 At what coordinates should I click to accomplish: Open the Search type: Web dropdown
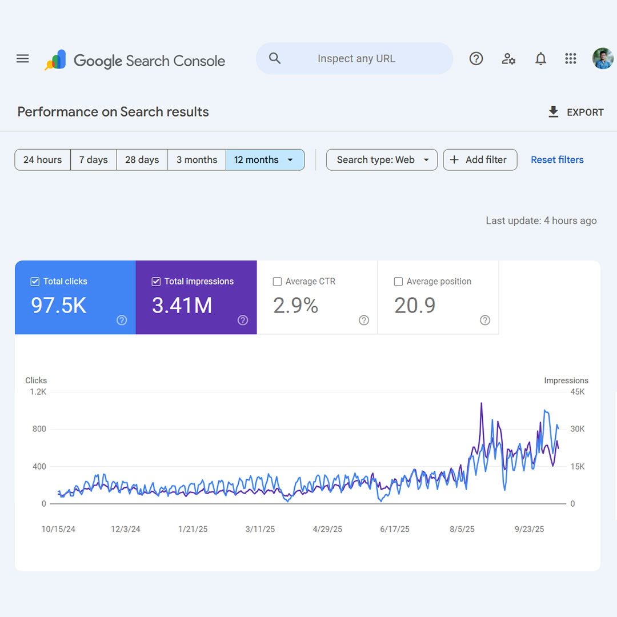tap(382, 160)
